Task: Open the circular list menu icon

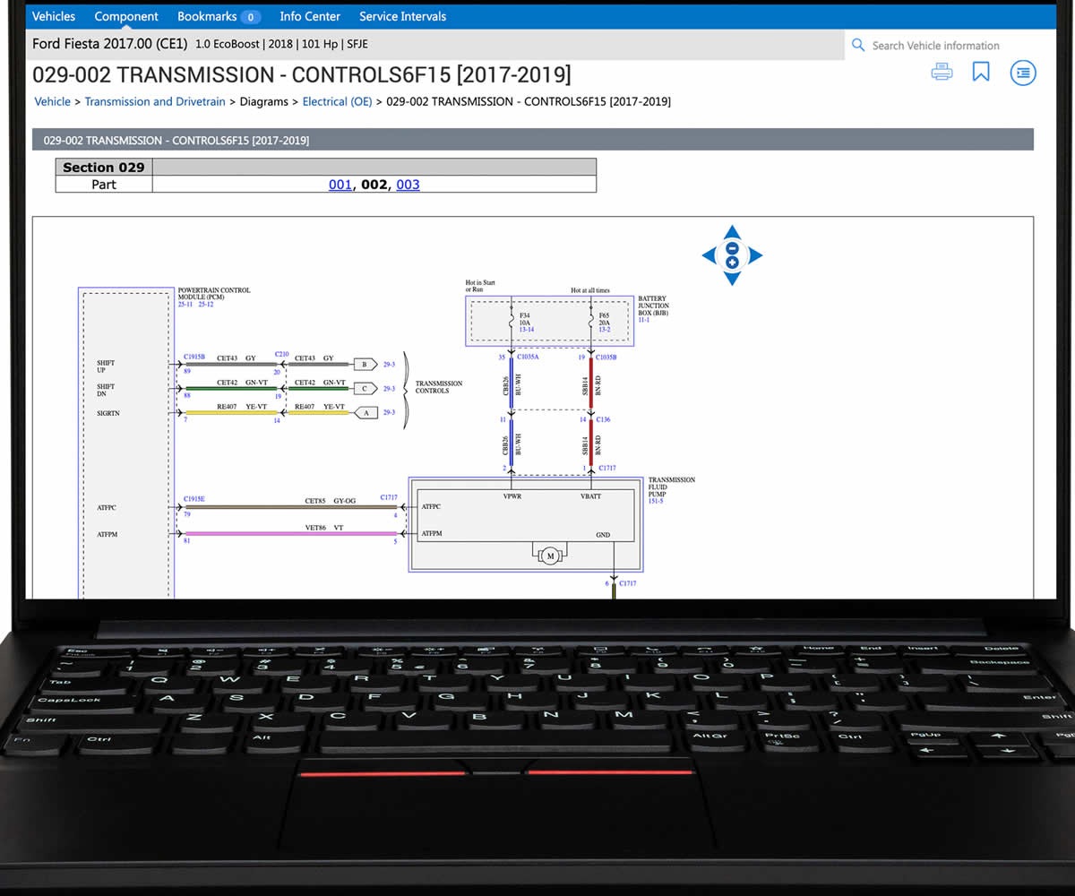Action: click(x=1023, y=73)
